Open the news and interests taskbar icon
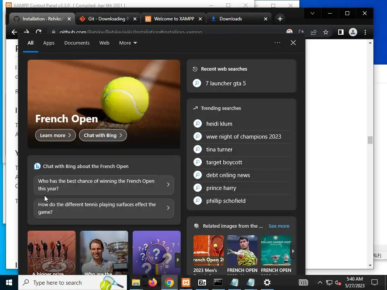Image resolution: width=387 pixels, height=290 pixels. click(303, 282)
